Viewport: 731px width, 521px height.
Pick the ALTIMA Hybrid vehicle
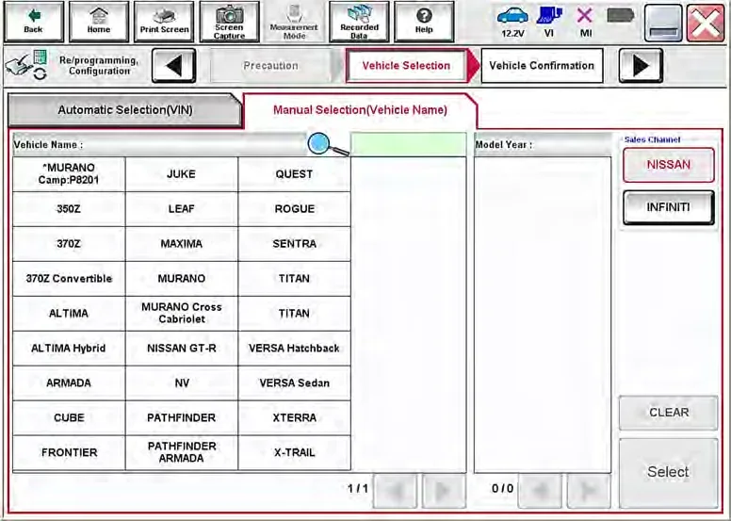click(x=69, y=349)
